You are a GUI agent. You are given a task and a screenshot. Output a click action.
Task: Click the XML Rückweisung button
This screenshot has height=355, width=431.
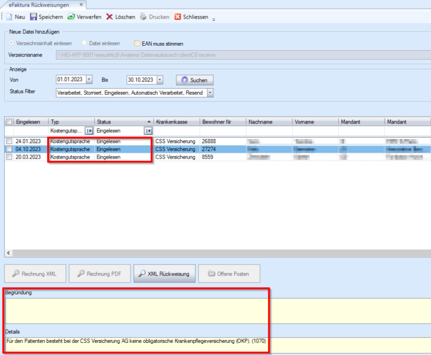pyautogui.click(x=164, y=274)
